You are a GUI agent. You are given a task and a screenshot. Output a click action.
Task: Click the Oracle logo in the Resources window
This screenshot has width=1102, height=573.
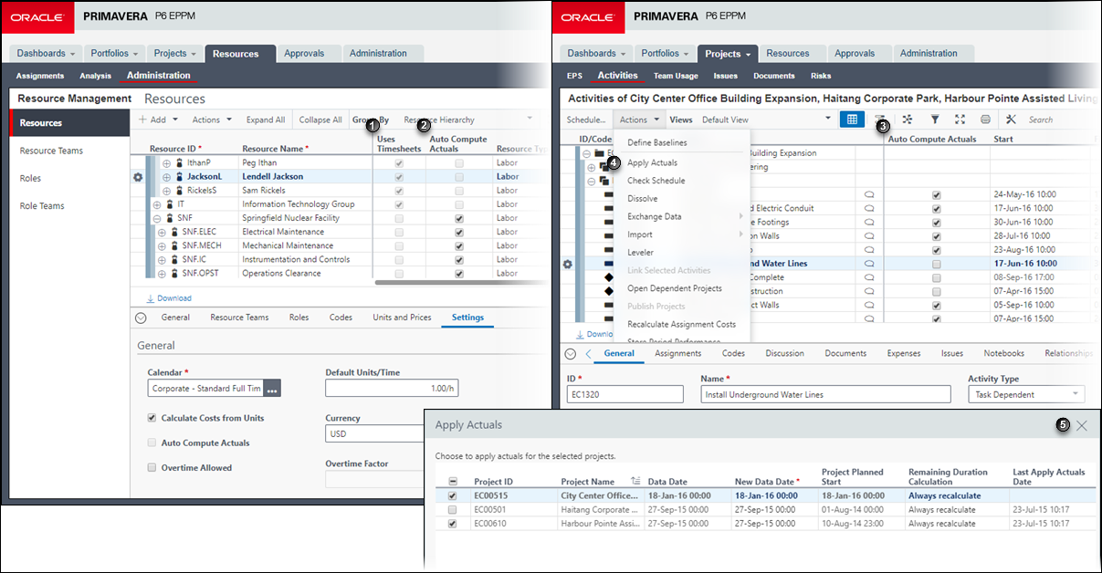pyautogui.click(x=37, y=16)
